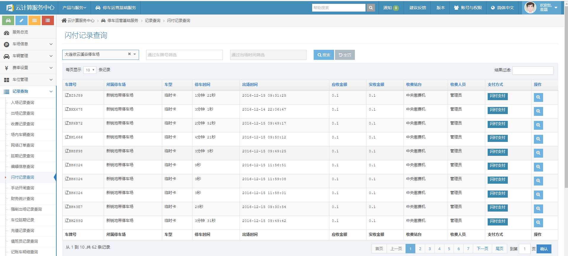Click the blue pencil edit shortcut icon

click(21, 20)
